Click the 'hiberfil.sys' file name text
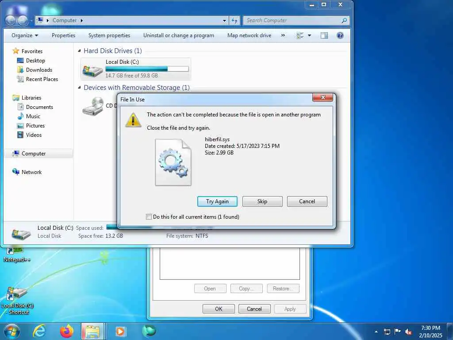 [217, 139]
